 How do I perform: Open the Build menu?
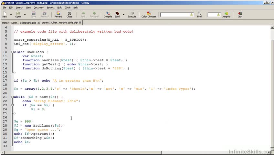pyautogui.click(x=60, y=7)
